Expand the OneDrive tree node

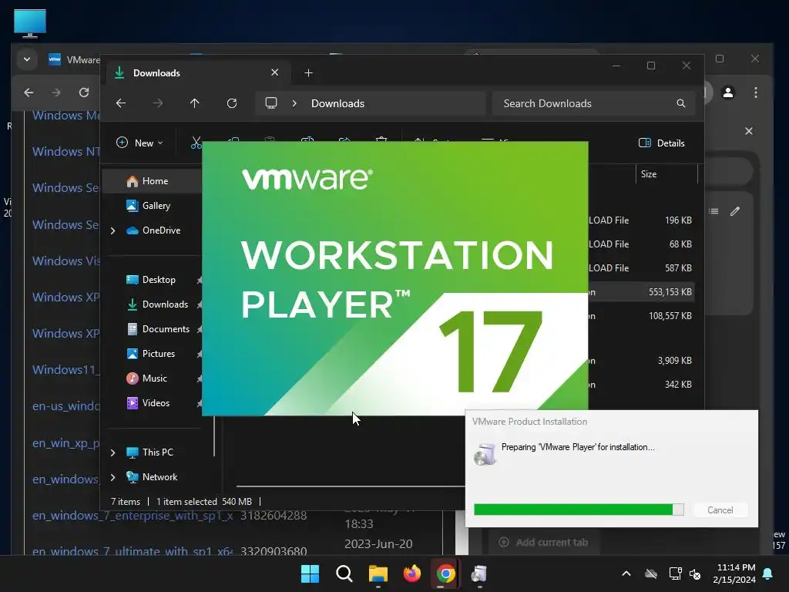[x=113, y=230]
